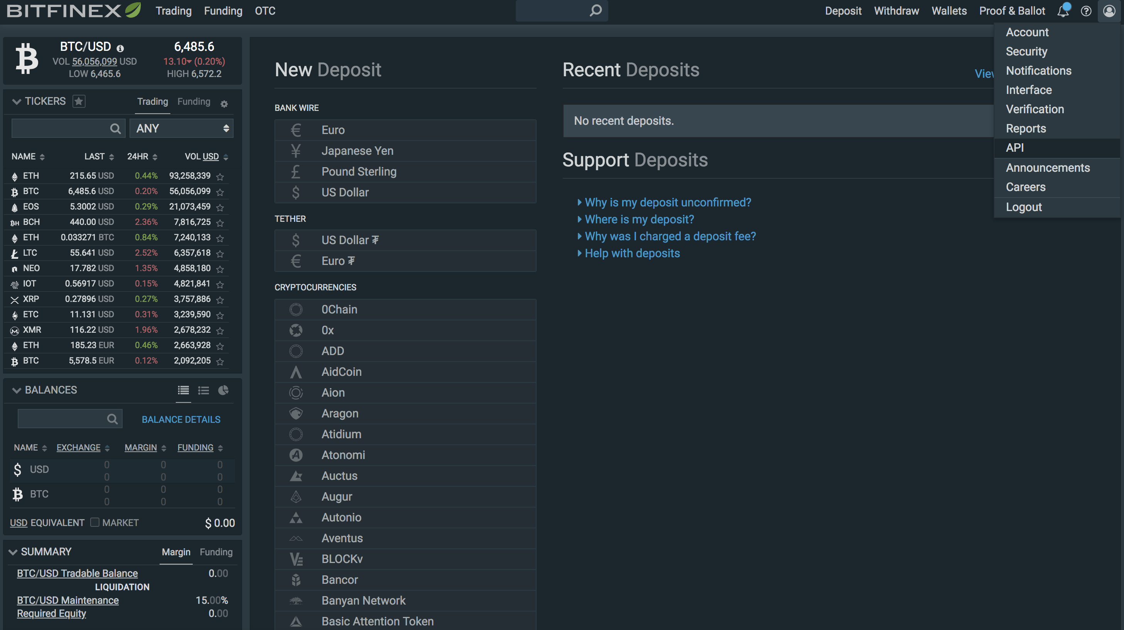The width and height of the screenshot is (1124, 630).
Task: Click the BTC/USD info icon
Action: click(120, 48)
